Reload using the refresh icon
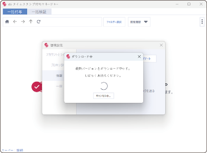Viewport: 207px width, 153px height. (38, 22)
